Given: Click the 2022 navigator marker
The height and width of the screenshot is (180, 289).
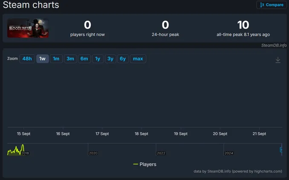Looking at the screenshot, I should coord(161,153).
